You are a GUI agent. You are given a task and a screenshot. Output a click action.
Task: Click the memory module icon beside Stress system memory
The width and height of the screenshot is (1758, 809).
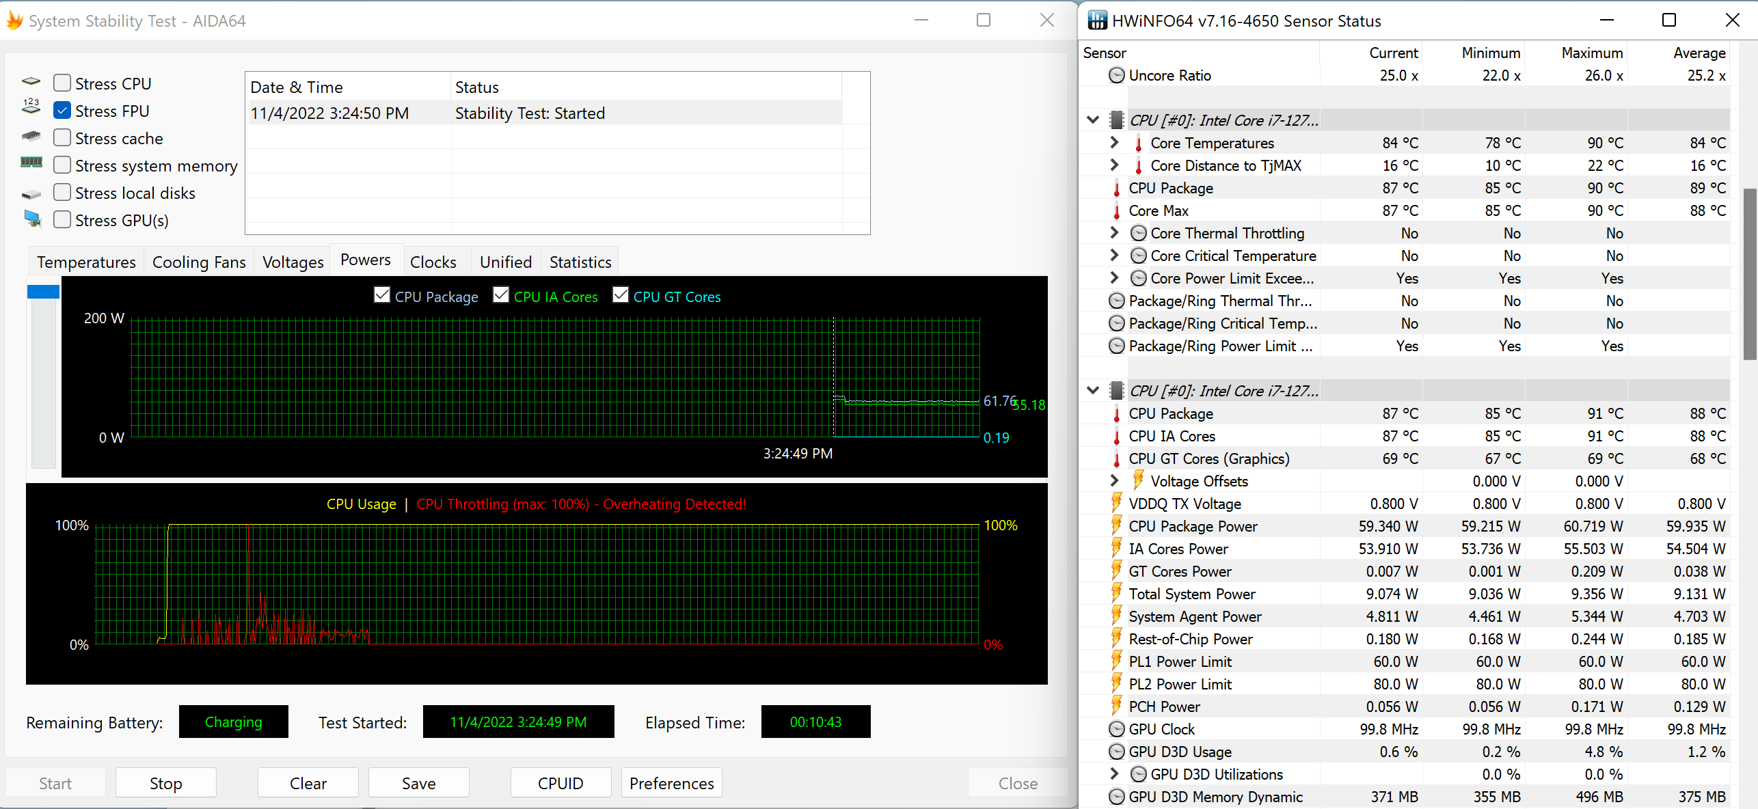click(x=31, y=163)
